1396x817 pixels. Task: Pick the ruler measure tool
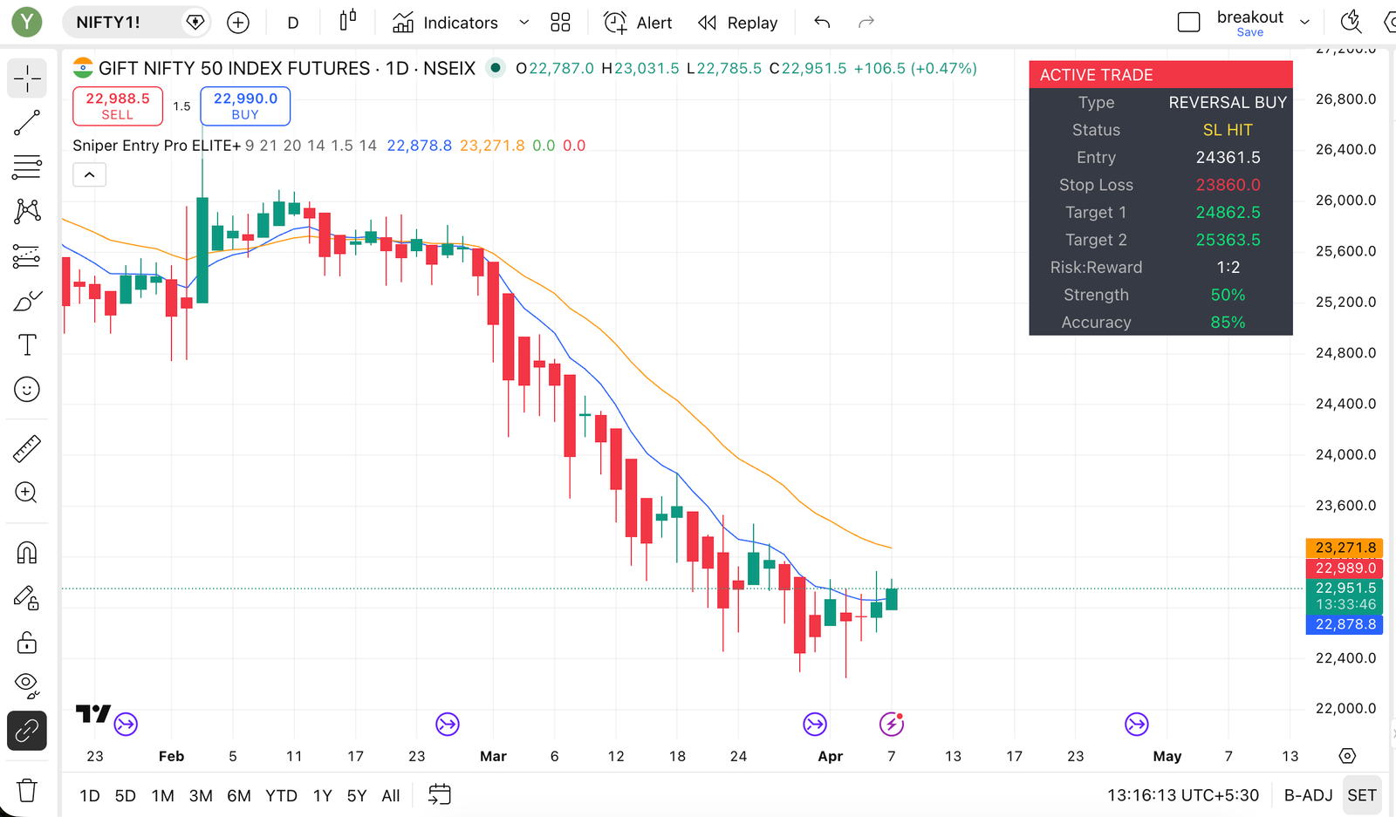tap(27, 449)
